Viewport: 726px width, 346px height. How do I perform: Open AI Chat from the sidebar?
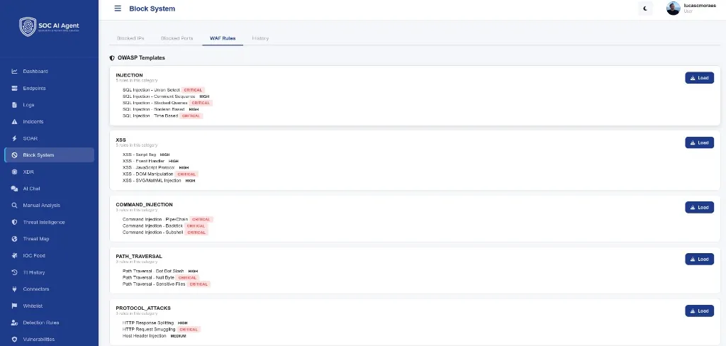point(31,189)
